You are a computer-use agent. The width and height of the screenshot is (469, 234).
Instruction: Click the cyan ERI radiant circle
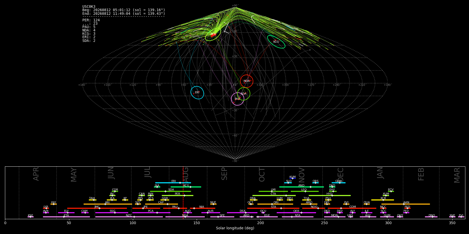197,93
